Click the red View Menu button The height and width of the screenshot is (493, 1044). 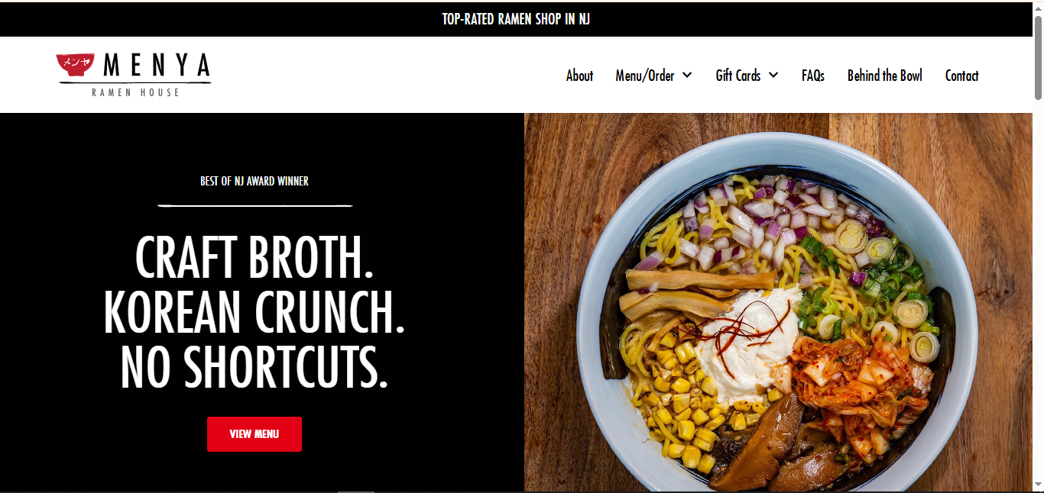255,434
